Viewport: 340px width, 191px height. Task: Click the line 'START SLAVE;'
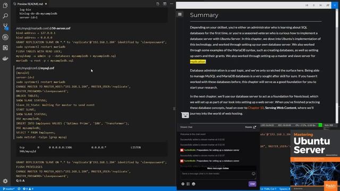coord(26,110)
